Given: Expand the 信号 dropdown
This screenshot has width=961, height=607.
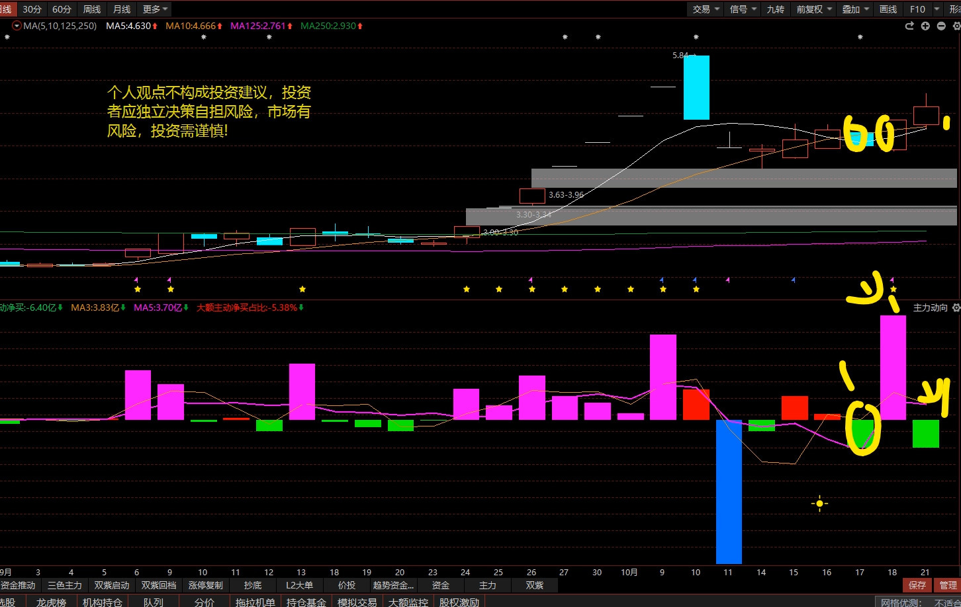Looking at the screenshot, I should [743, 9].
